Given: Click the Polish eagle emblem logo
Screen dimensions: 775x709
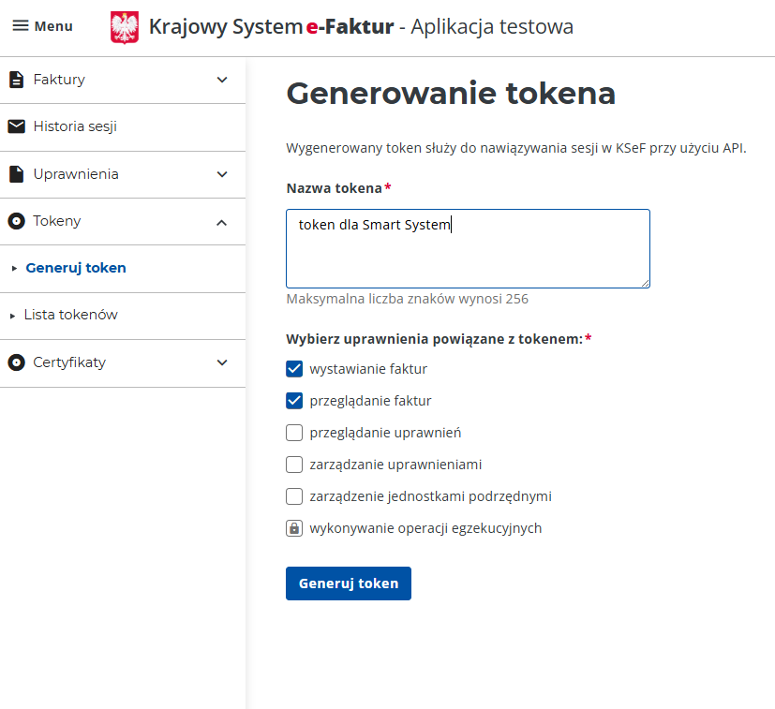Looking at the screenshot, I should click(125, 27).
